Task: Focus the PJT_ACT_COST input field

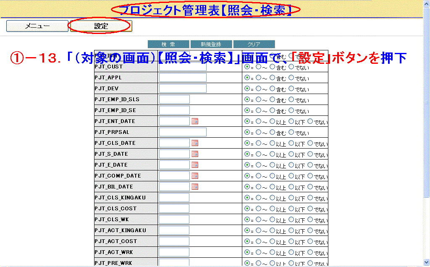Action: point(174,241)
